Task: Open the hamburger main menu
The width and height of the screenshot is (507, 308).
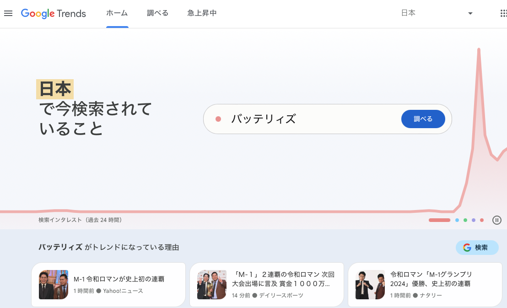Action: pyautogui.click(x=8, y=13)
